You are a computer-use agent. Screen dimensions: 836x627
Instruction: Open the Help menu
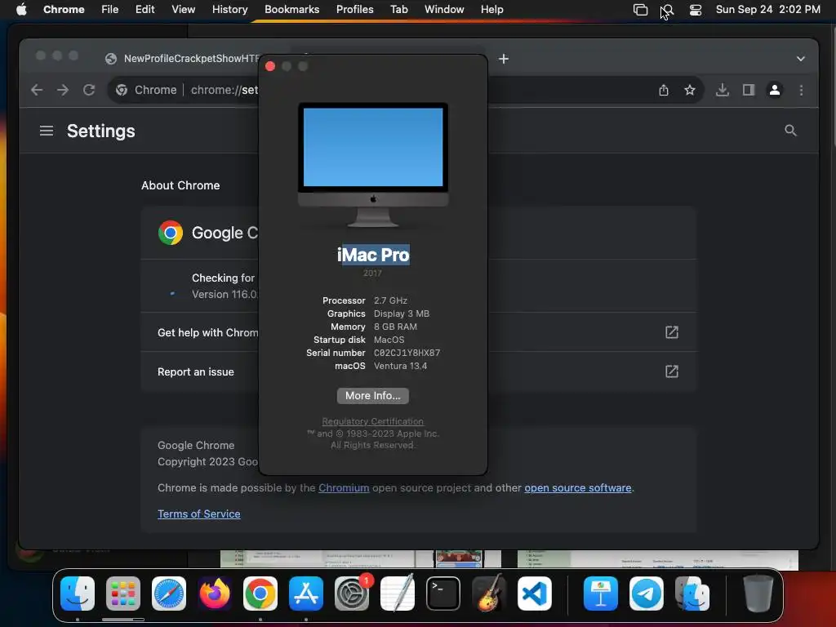(491, 10)
